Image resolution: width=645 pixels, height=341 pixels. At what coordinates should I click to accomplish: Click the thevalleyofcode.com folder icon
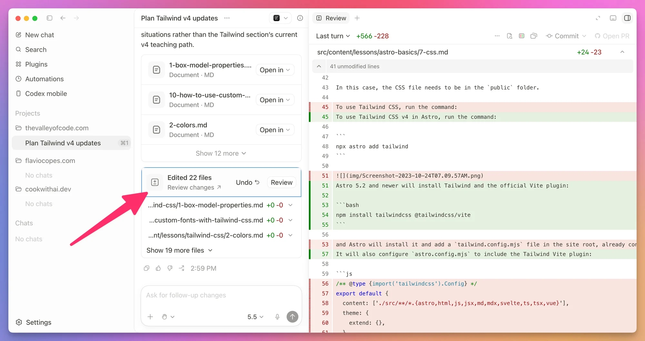pos(19,128)
